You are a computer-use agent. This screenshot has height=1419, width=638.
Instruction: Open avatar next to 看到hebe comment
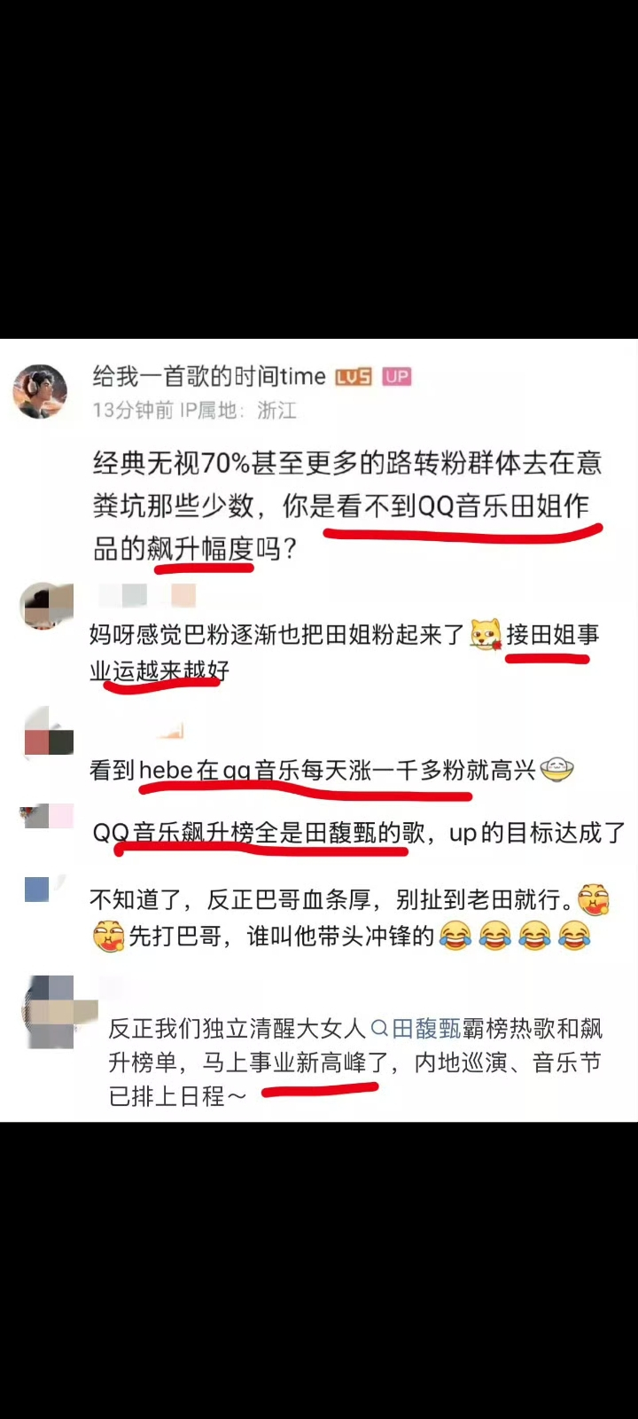[x=49, y=733]
